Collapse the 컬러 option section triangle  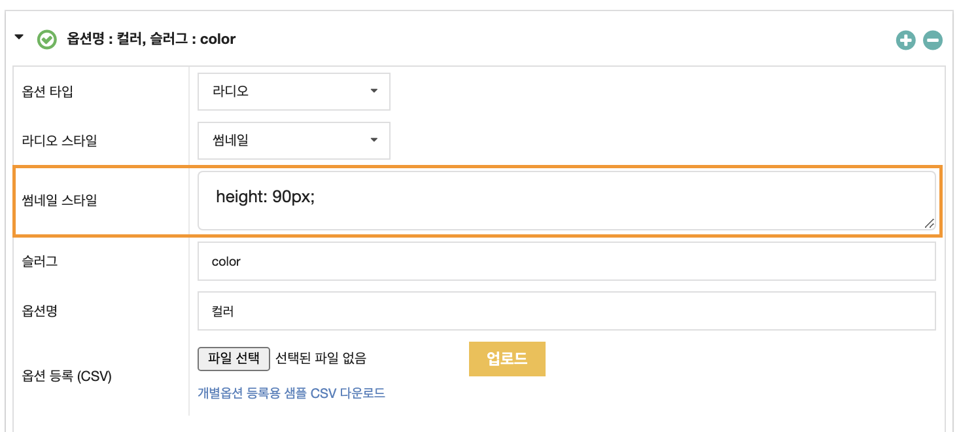pos(19,38)
